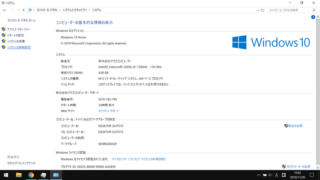The image size is (320, 180).
Task: Show hidden tray icons chevron
Action: pyautogui.click(x=258, y=175)
